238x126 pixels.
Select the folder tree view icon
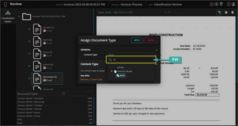[x=219, y=12]
